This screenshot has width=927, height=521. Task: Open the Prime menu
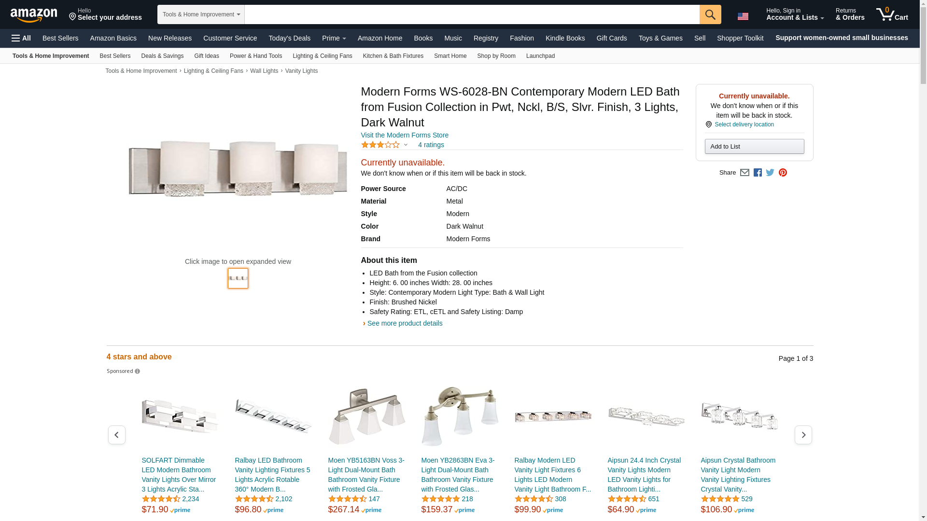point(334,38)
